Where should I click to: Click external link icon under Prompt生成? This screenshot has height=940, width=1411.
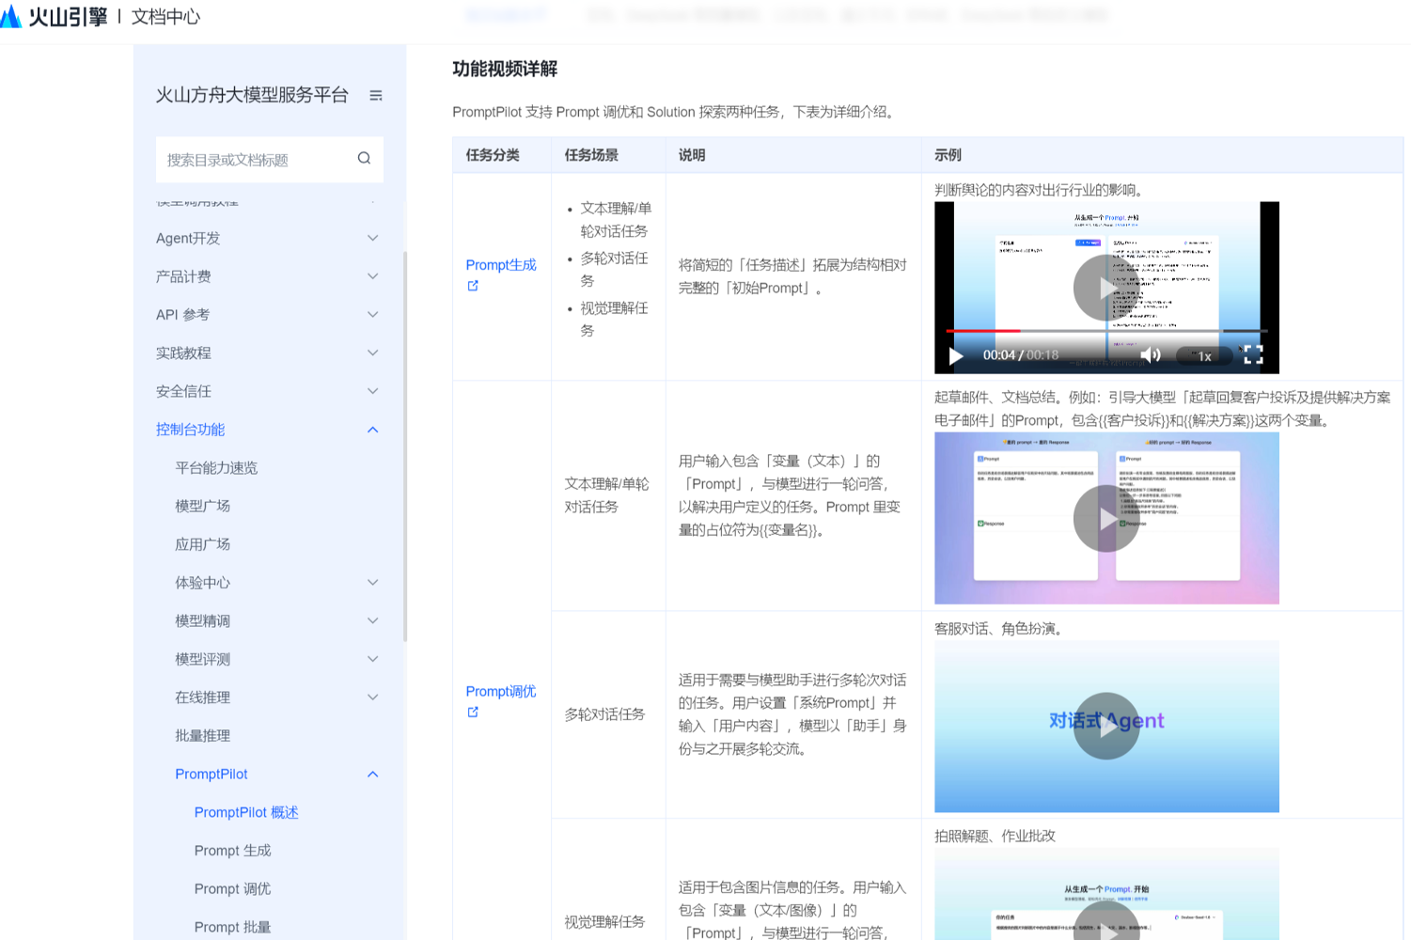pos(473,286)
